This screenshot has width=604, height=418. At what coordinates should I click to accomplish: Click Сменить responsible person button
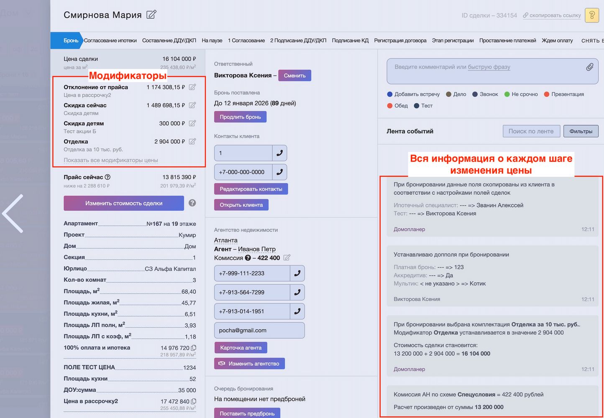[295, 76]
